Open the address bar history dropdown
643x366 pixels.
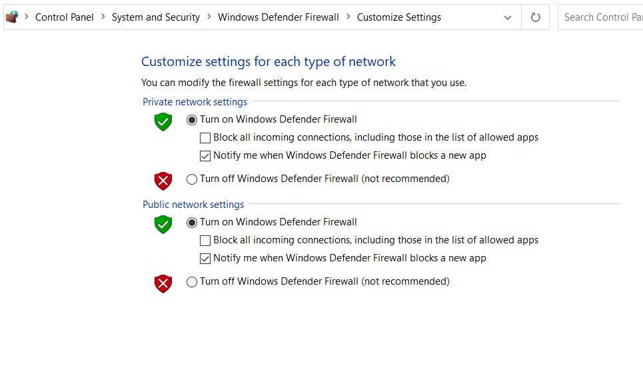[508, 17]
